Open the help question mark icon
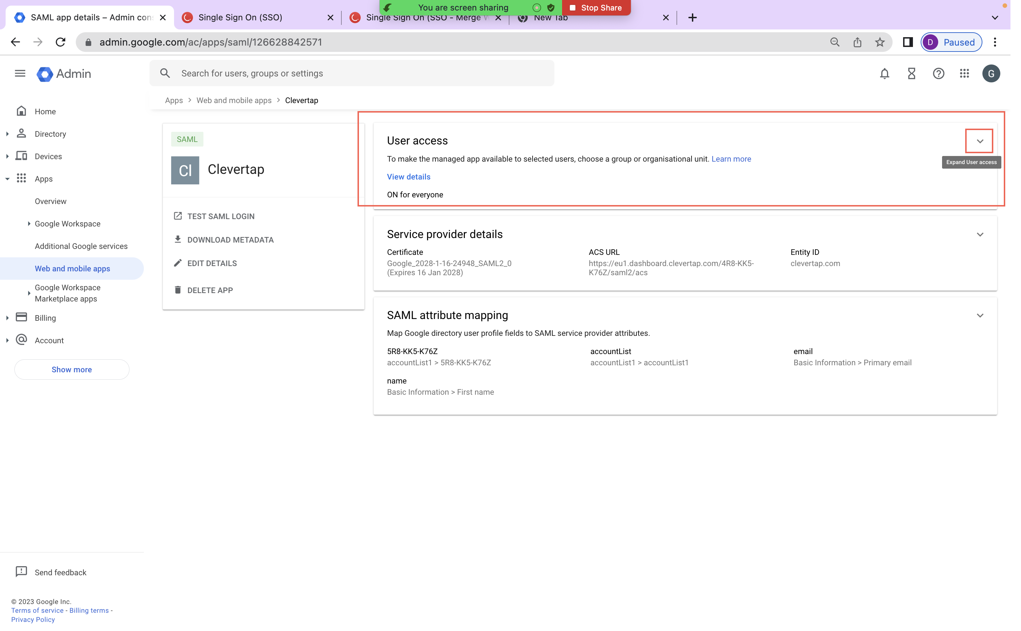This screenshot has height=631, width=1021. coord(938,74)
